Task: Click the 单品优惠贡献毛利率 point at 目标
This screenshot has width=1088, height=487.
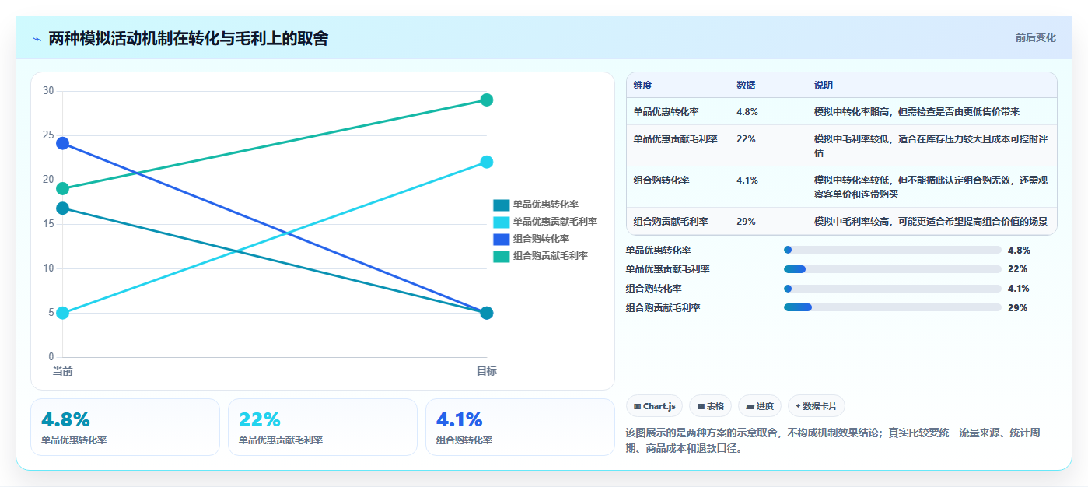Action: click(487, 162)
